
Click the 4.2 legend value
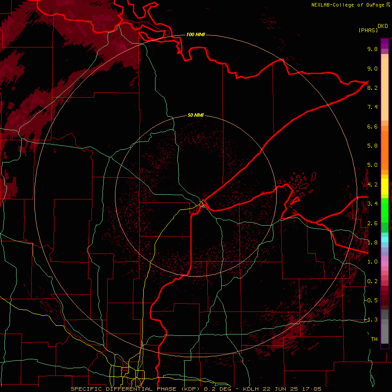pyautogui.click(x=372, y=185)
